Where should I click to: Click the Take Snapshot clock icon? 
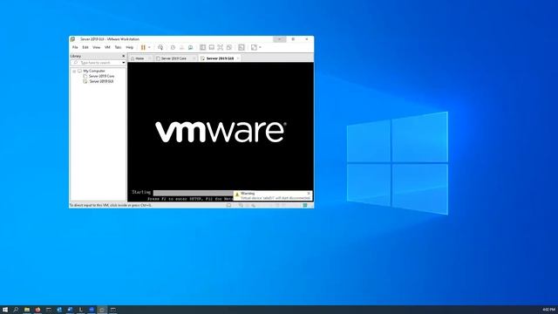click(x=173, y=47)
